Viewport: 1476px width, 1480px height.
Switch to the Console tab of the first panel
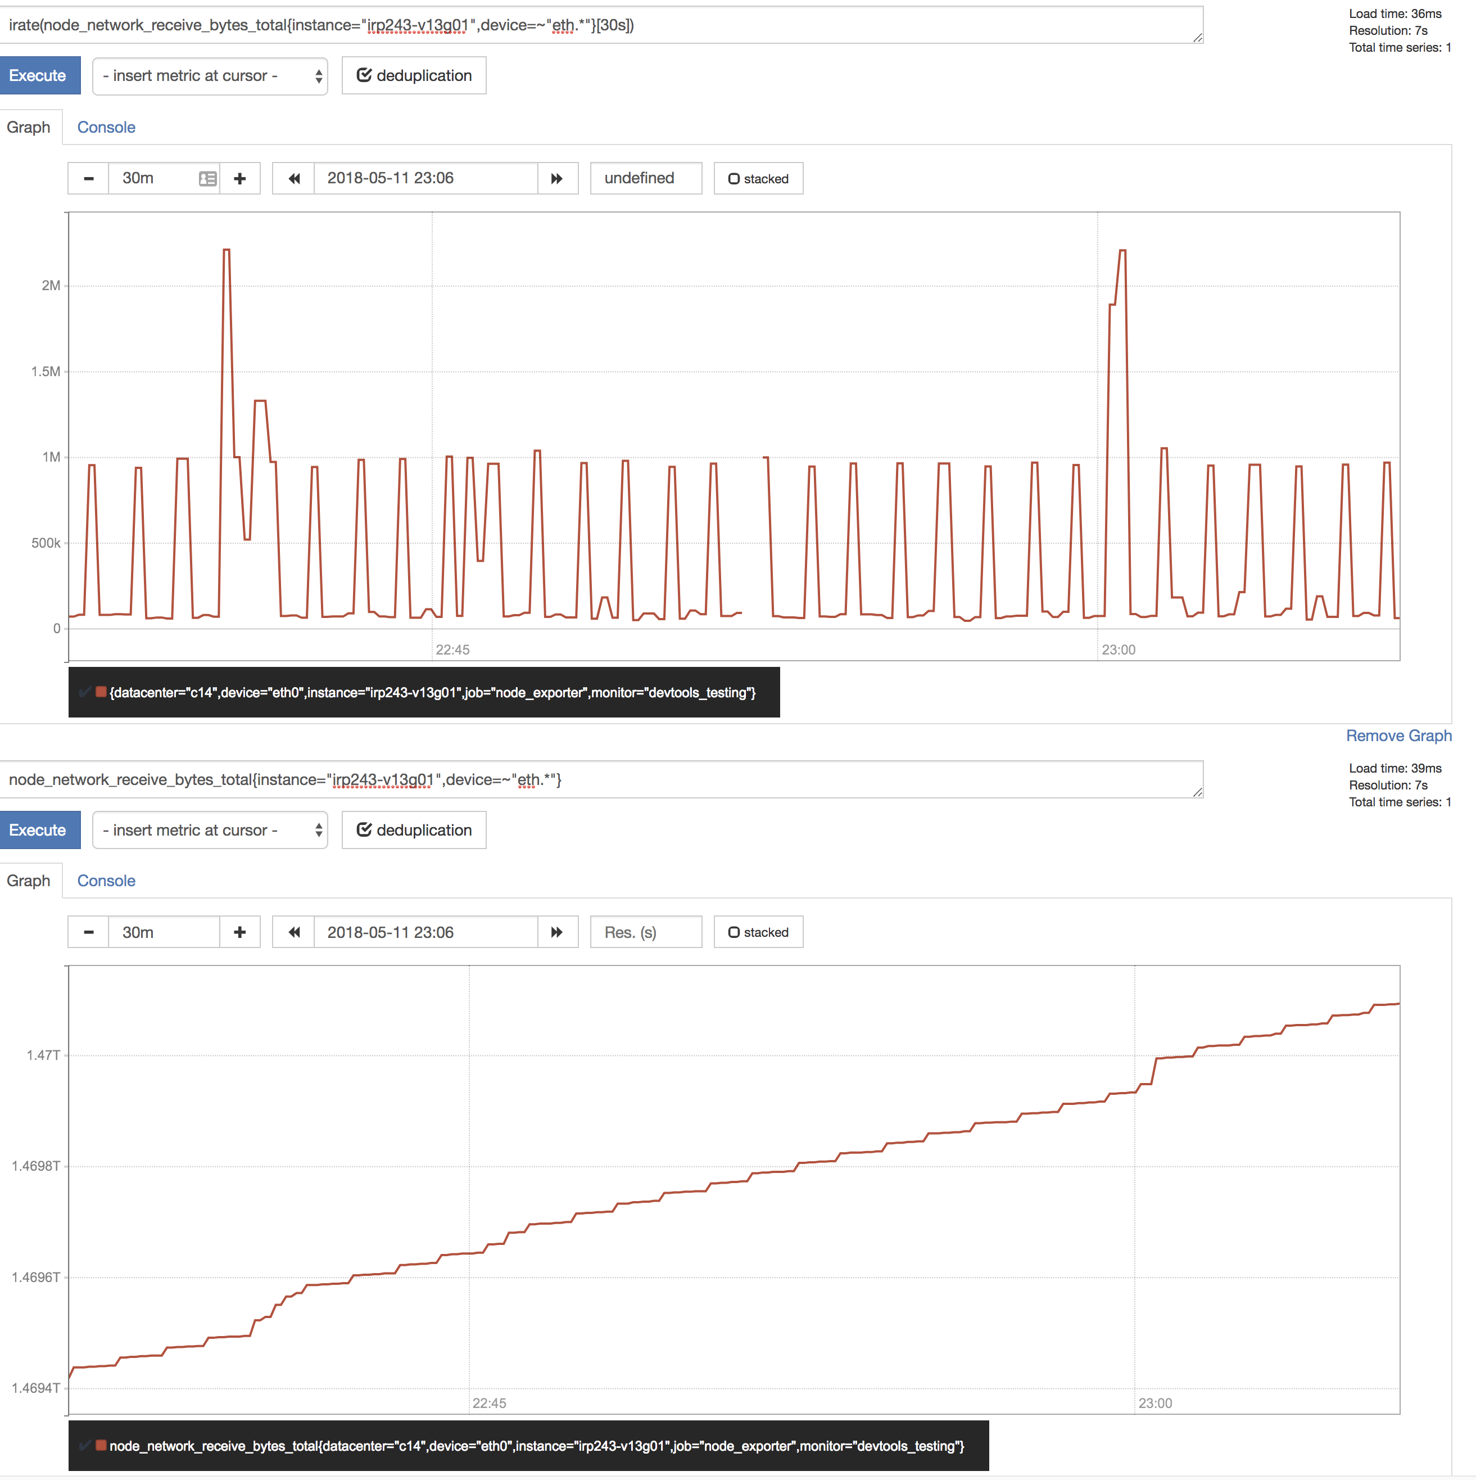106,127
